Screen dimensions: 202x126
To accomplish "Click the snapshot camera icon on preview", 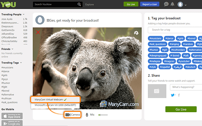I will click(x=136, y=33).
